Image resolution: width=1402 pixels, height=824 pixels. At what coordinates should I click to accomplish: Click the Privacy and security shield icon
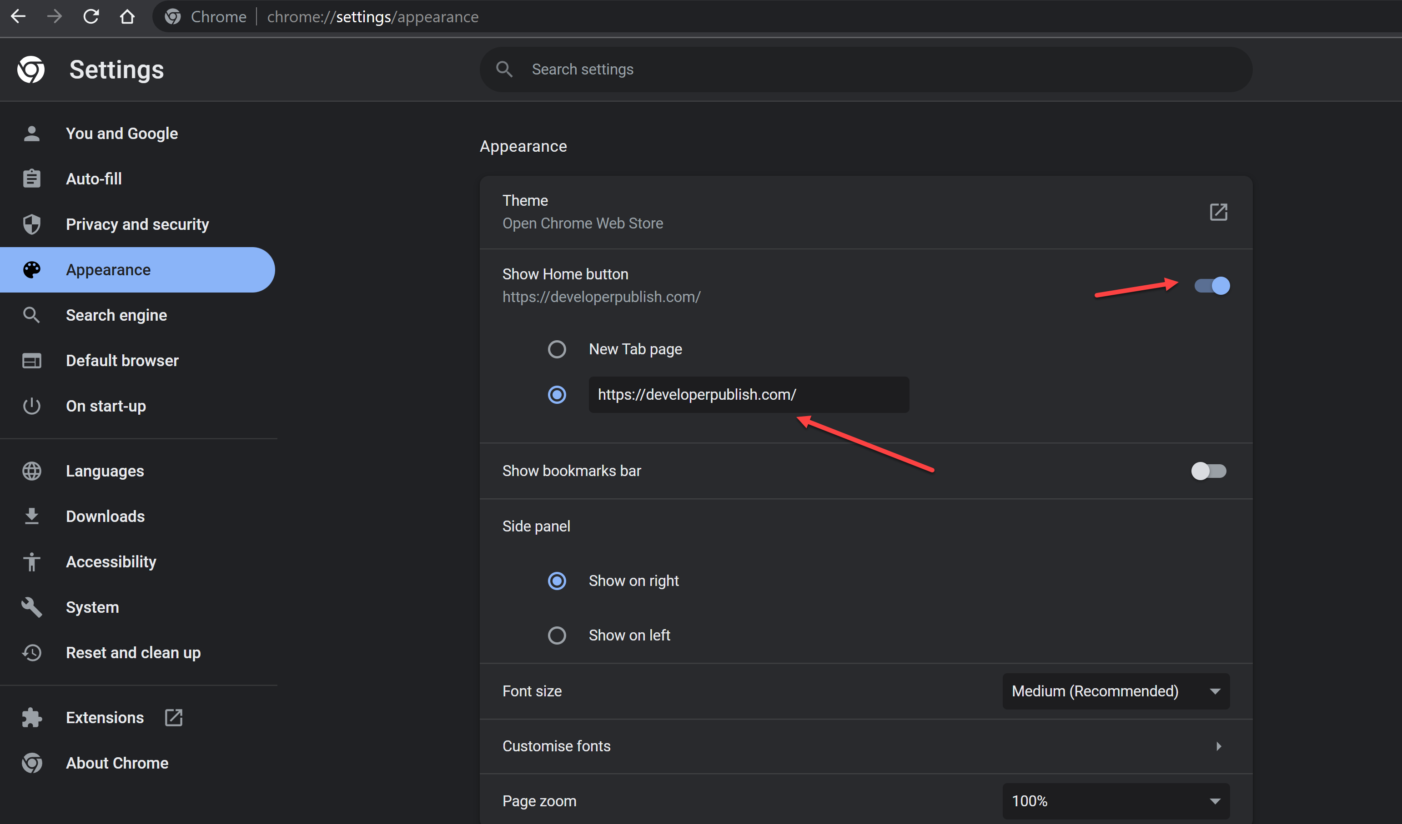point(32,224)
